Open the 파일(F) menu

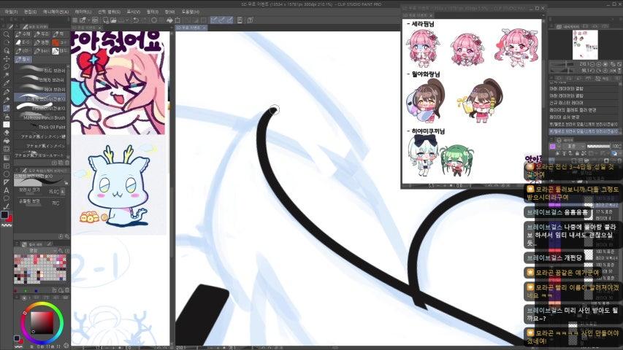(11, 12)
